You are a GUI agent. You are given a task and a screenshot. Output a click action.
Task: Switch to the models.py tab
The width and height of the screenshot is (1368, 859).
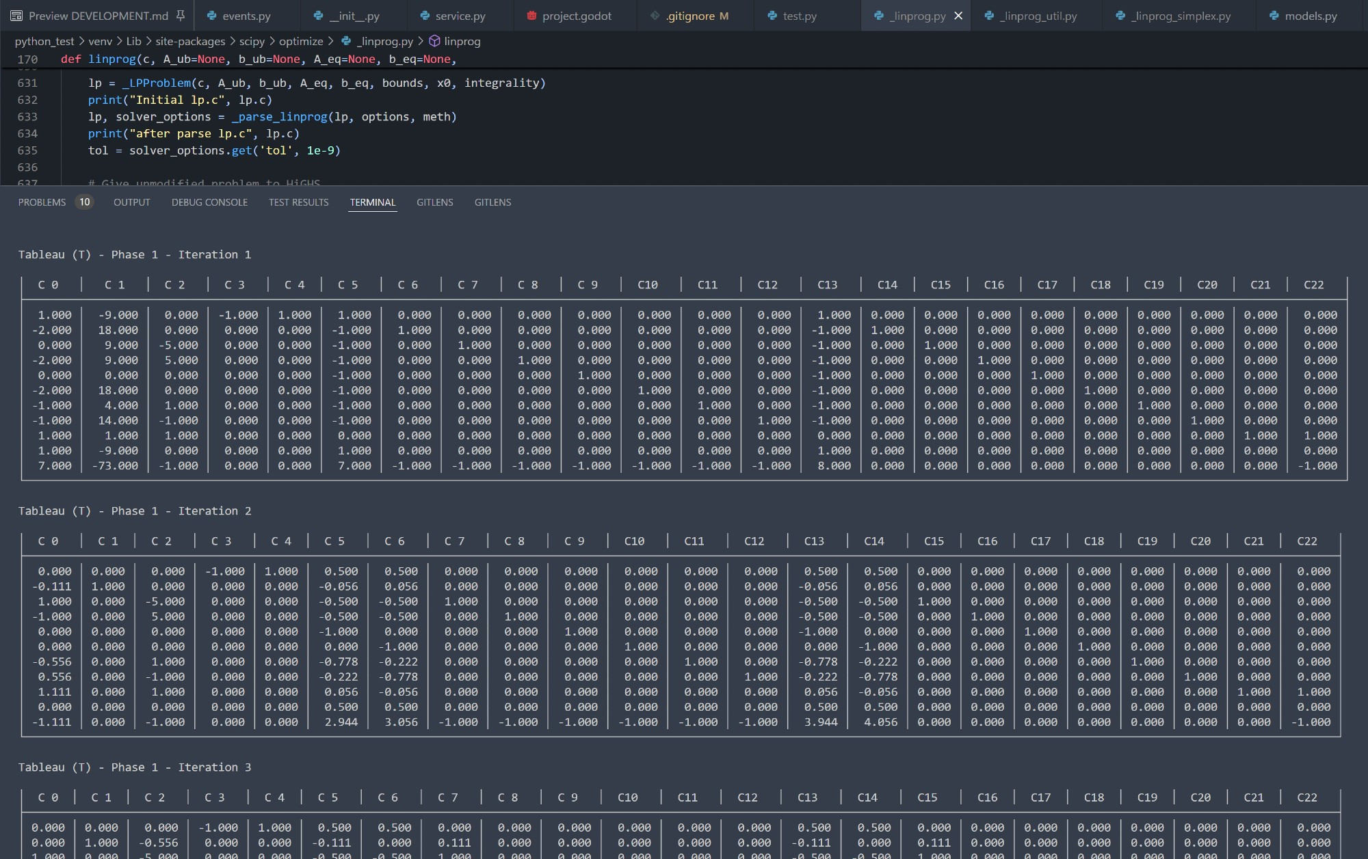click(1311, 16)
